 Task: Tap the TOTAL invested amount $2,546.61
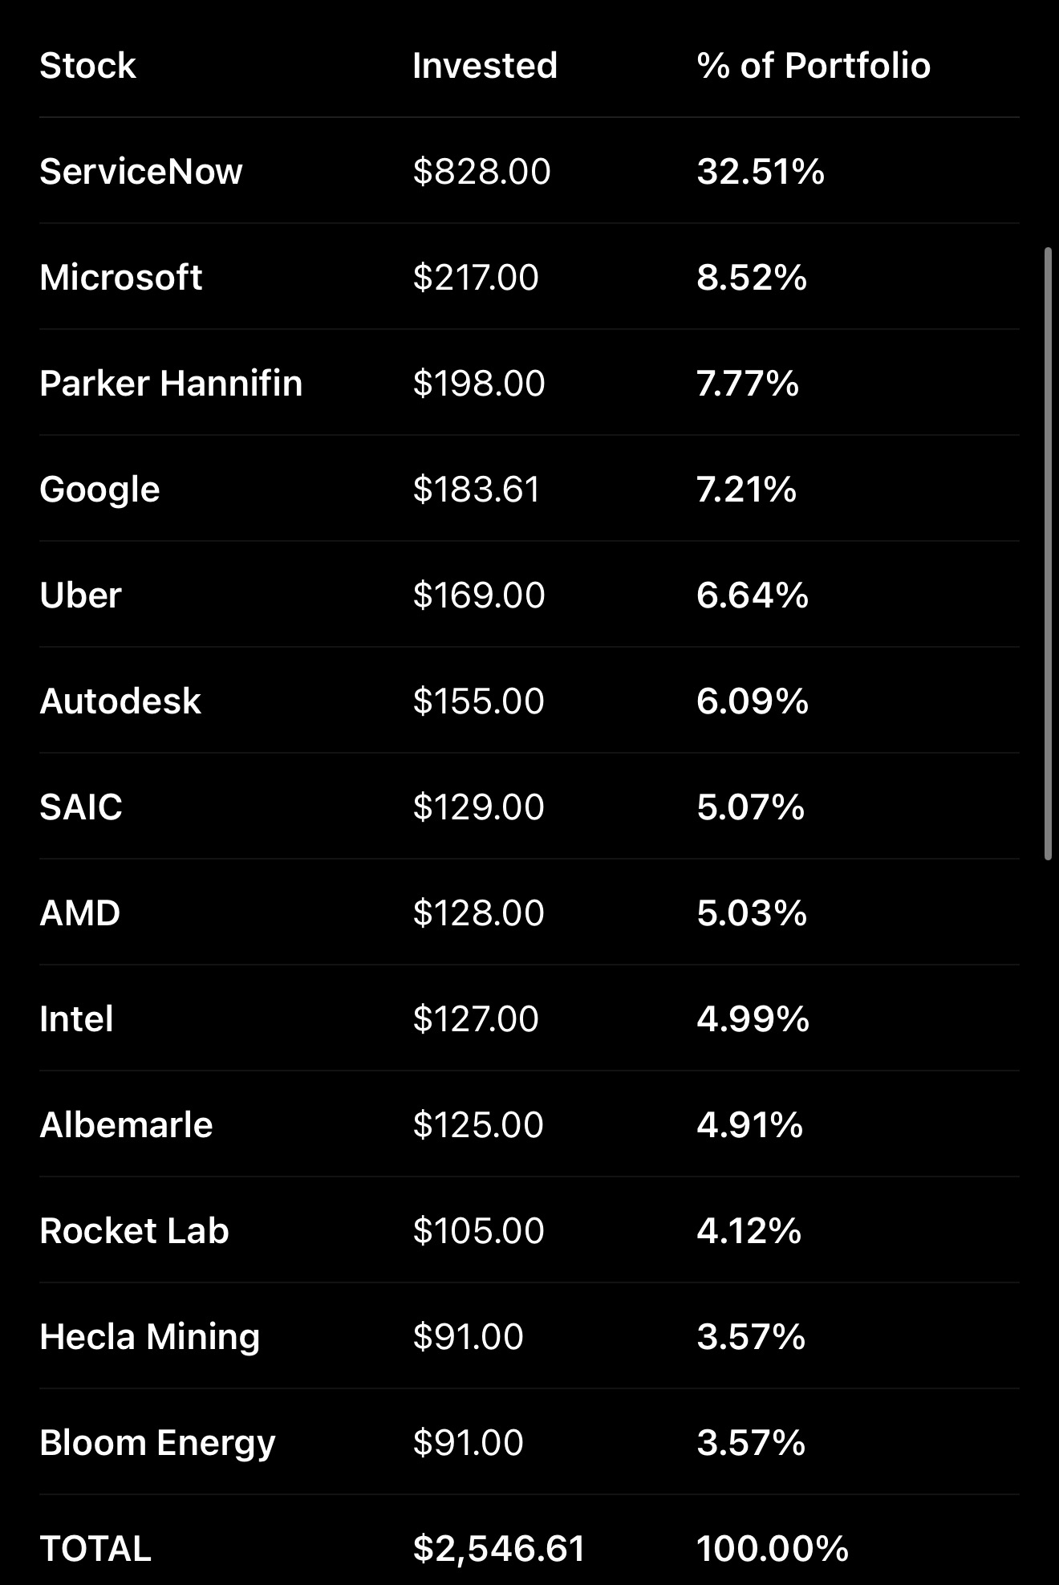point(499,1549)
